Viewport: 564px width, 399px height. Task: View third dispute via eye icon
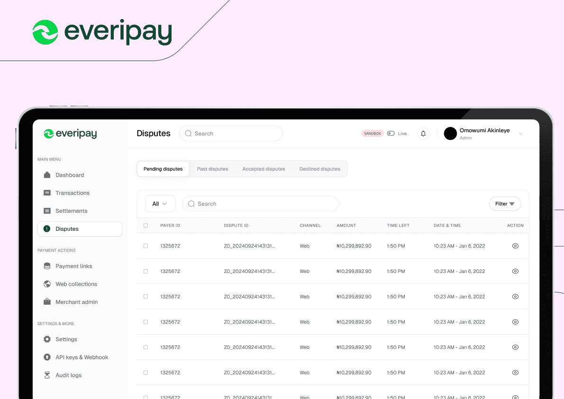(x=516, y=297)
